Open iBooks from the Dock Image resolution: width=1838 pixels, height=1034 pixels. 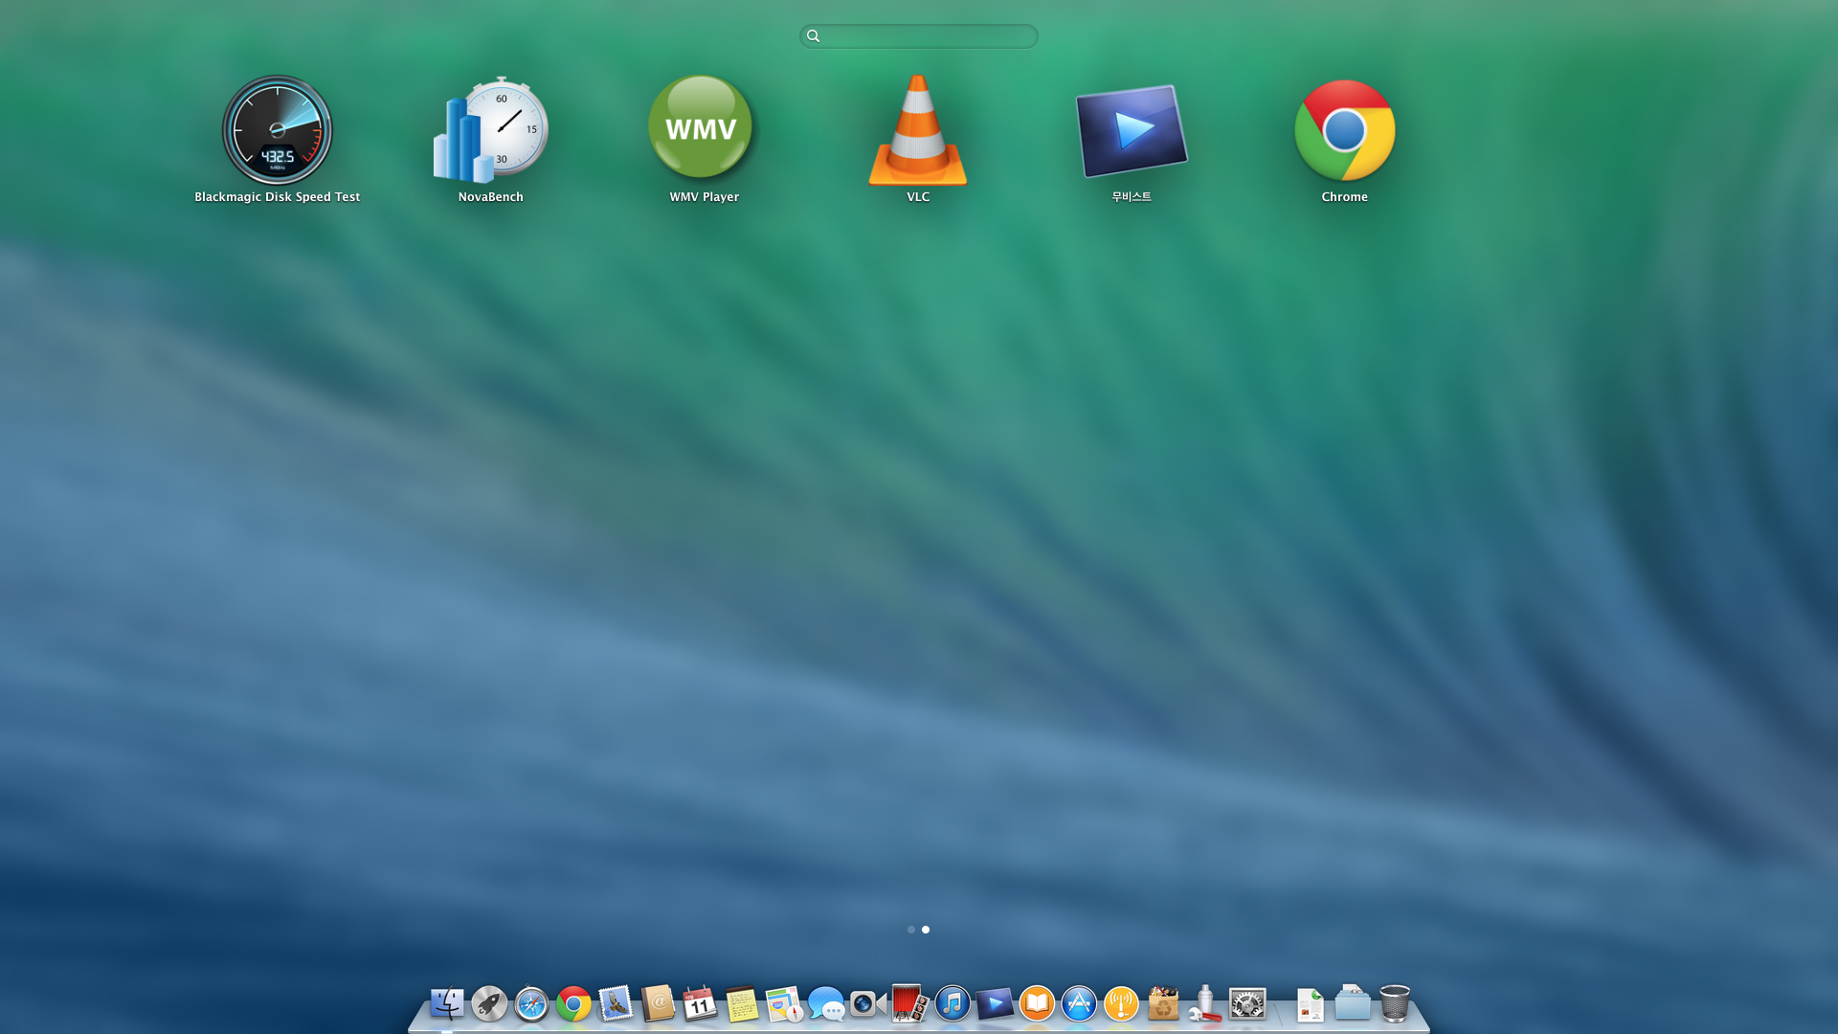[x=1037, y=1003]
